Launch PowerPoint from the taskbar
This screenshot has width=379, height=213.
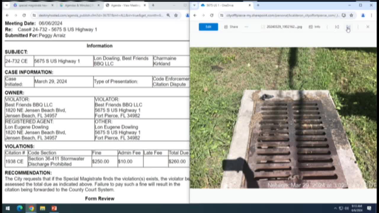[54, 209]
